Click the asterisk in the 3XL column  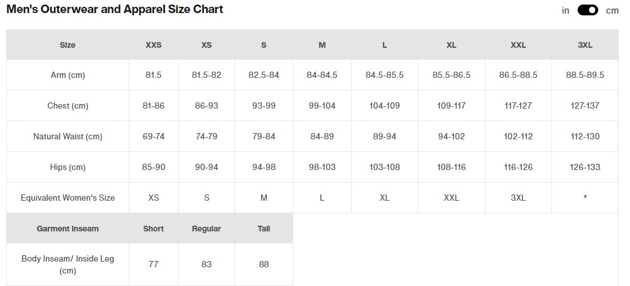click(585, 198)
